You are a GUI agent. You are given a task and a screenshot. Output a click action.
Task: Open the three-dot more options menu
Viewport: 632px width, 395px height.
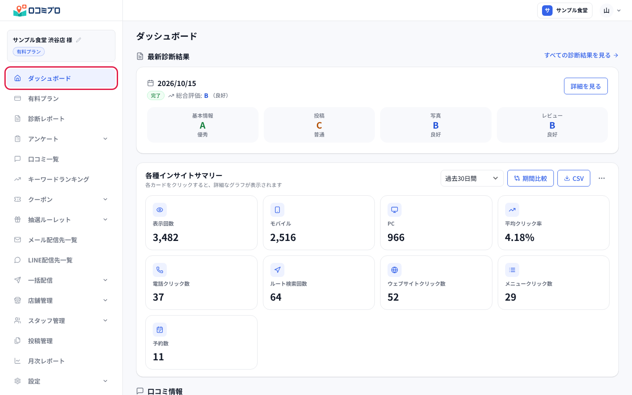tap(602, 178)
